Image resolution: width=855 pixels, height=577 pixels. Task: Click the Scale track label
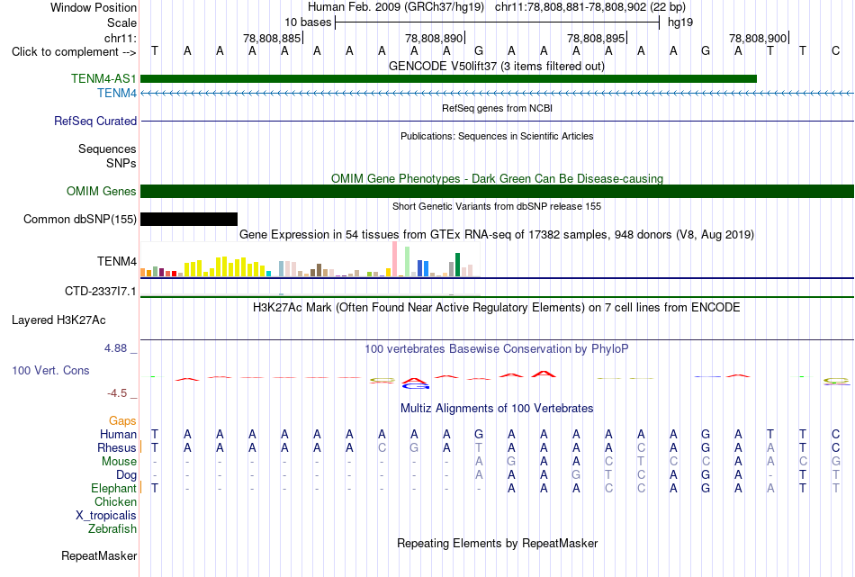[121, 23]
